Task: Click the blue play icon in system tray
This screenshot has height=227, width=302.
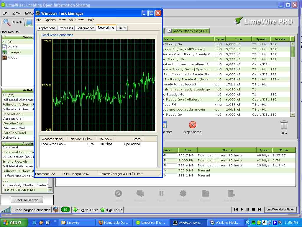Action: click(275, 223)
